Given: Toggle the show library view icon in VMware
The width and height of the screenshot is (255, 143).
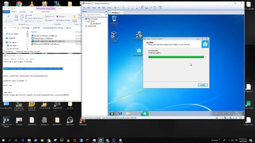Looking at the screenshot, I should 143,8.
